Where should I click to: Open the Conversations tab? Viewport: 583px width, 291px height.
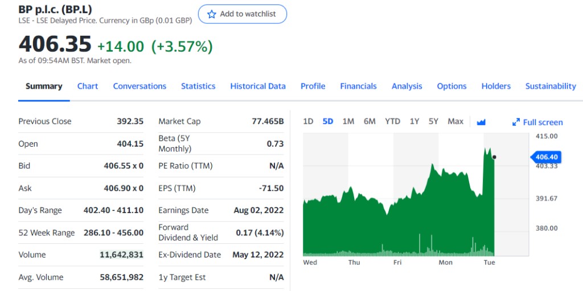point(139,86)
